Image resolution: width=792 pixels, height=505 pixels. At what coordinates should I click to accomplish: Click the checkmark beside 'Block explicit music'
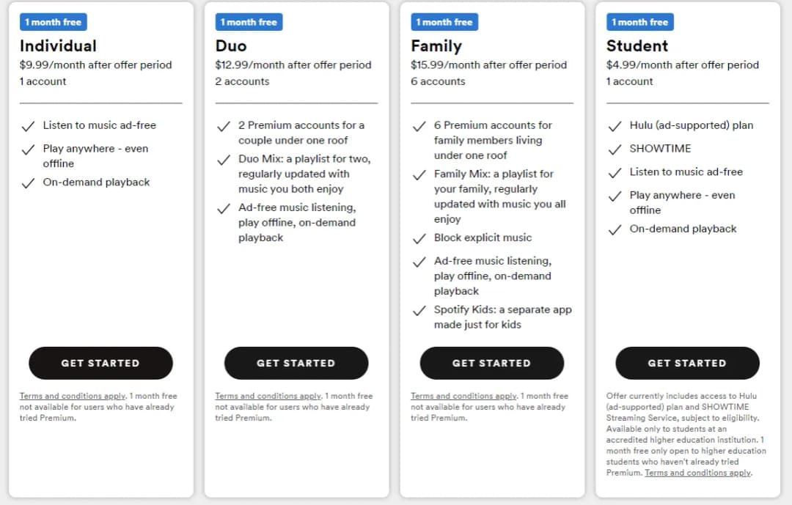point(419,237)
